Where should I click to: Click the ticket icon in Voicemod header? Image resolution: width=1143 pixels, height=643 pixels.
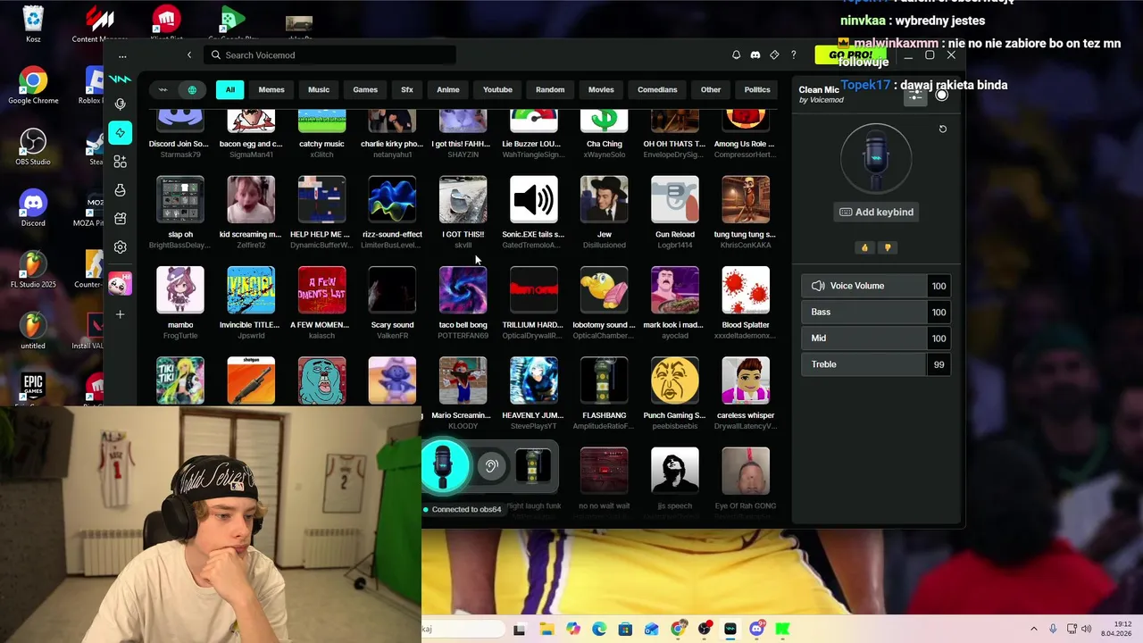(x=774, y=55)
